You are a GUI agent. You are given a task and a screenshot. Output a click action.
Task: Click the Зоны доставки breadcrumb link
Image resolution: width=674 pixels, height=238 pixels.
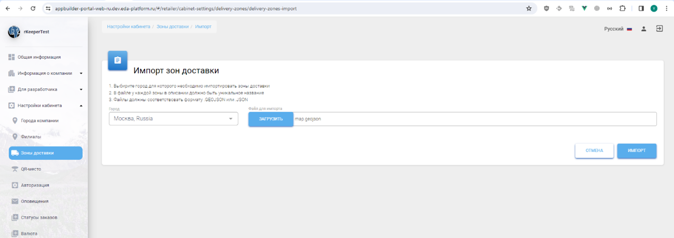(x=173, y=27)
